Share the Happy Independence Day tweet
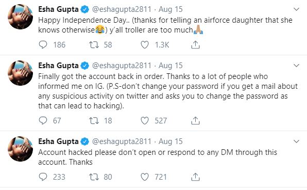 (x=195, y=45)
